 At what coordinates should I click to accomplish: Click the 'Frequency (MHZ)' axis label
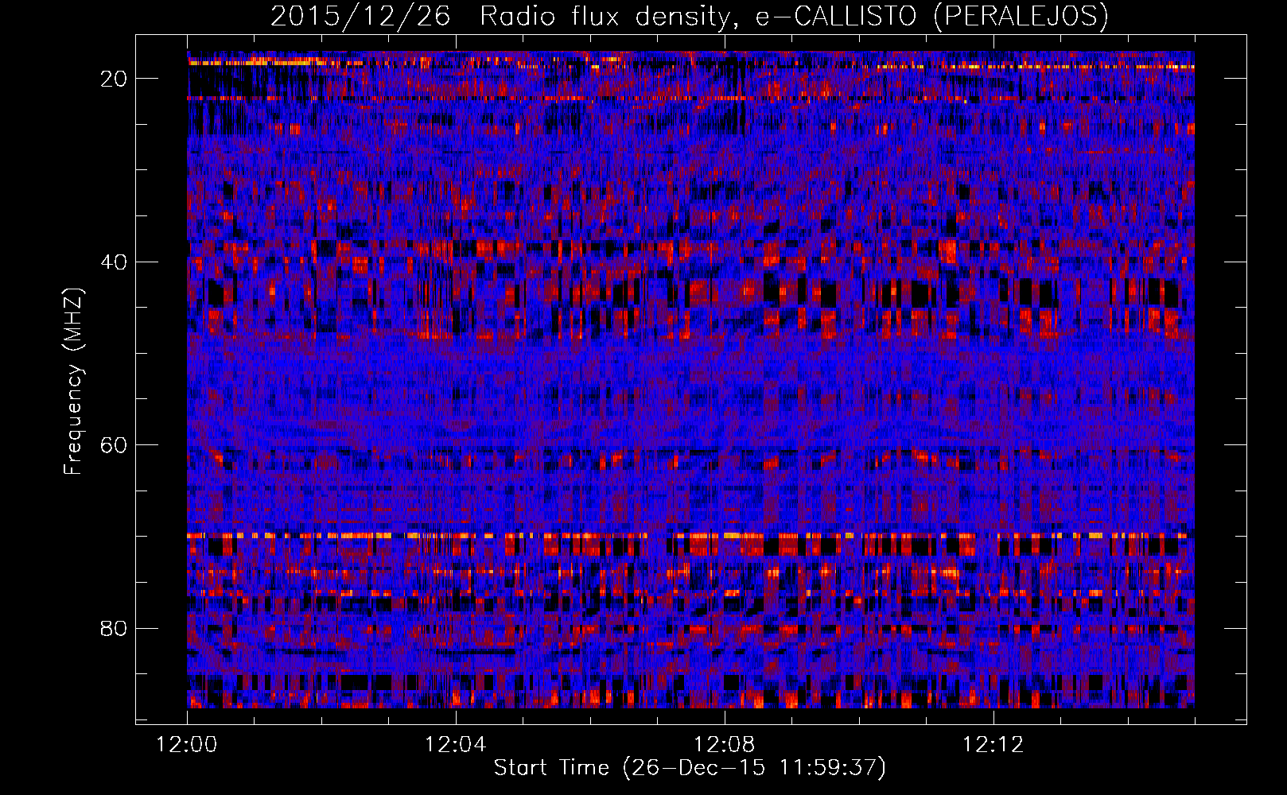coord(72,382)
